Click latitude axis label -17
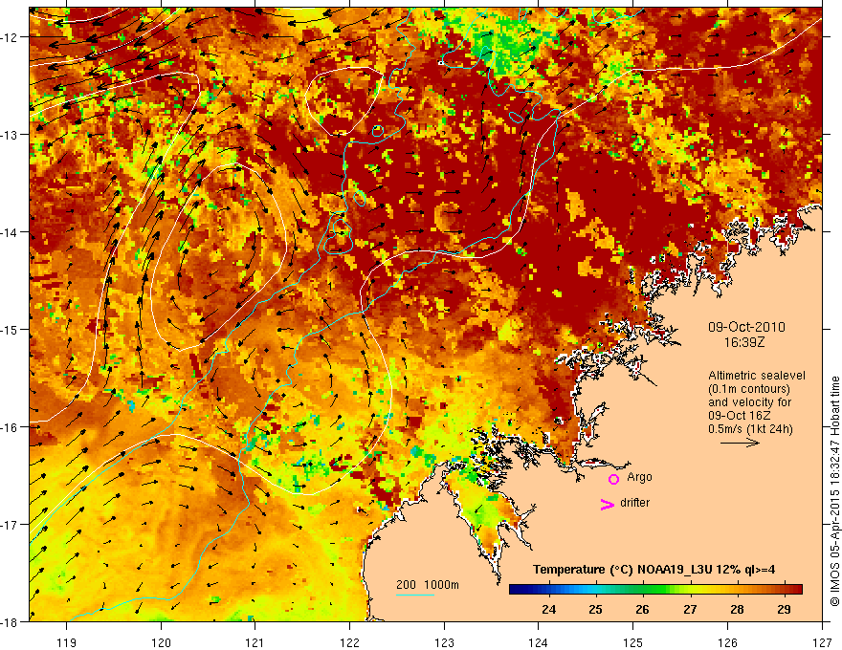This screenshot has width=842, height=650. pyautogui.click(x=10, y=525)
